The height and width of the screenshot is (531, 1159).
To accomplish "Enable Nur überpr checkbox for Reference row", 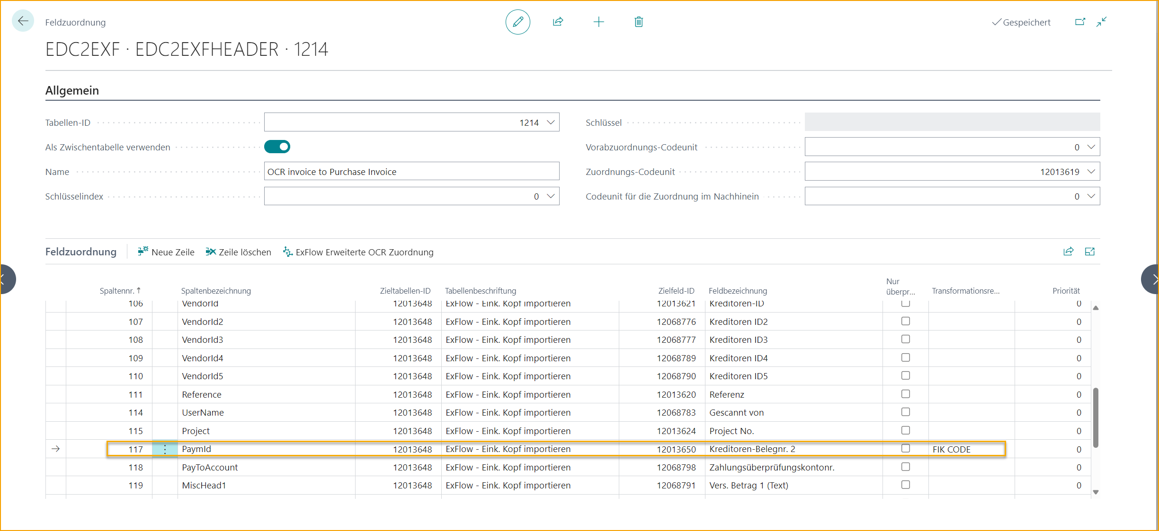I will pyautogui.click(x=905, y=394).
